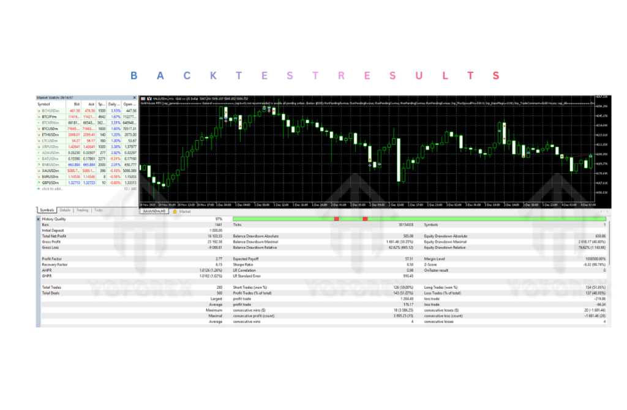
Task: Click the X icon next to History Quality
Action: click(x=39, y=218)
